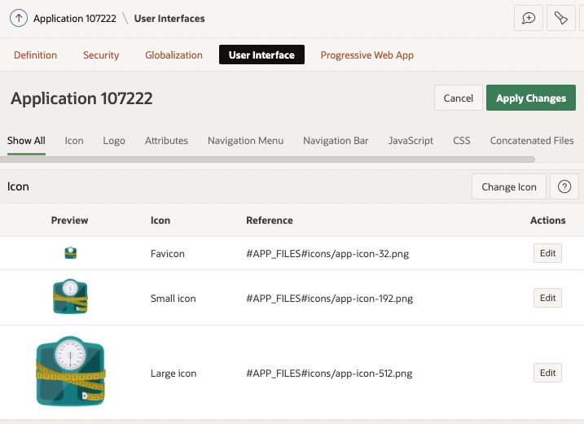
Task: Click the Favicon preview image
Action: [x=70, y=253]
